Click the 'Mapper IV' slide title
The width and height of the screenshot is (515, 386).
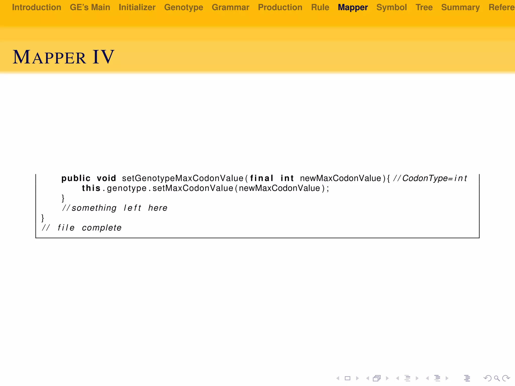coord(64,57)
